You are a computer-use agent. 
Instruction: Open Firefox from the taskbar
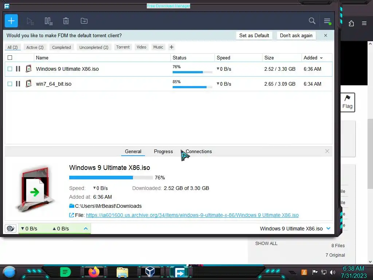pyautogui.click(x=94, y=272)
